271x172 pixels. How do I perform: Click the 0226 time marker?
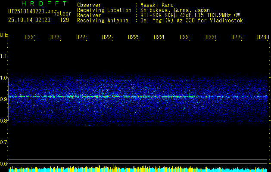point(159,37)
